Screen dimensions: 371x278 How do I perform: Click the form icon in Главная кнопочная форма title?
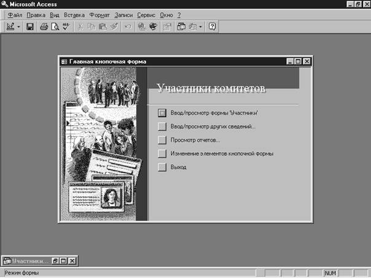point(64,62)
